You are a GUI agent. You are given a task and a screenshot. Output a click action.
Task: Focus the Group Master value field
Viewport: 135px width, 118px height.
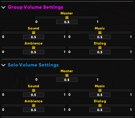(x=67, y=22)
